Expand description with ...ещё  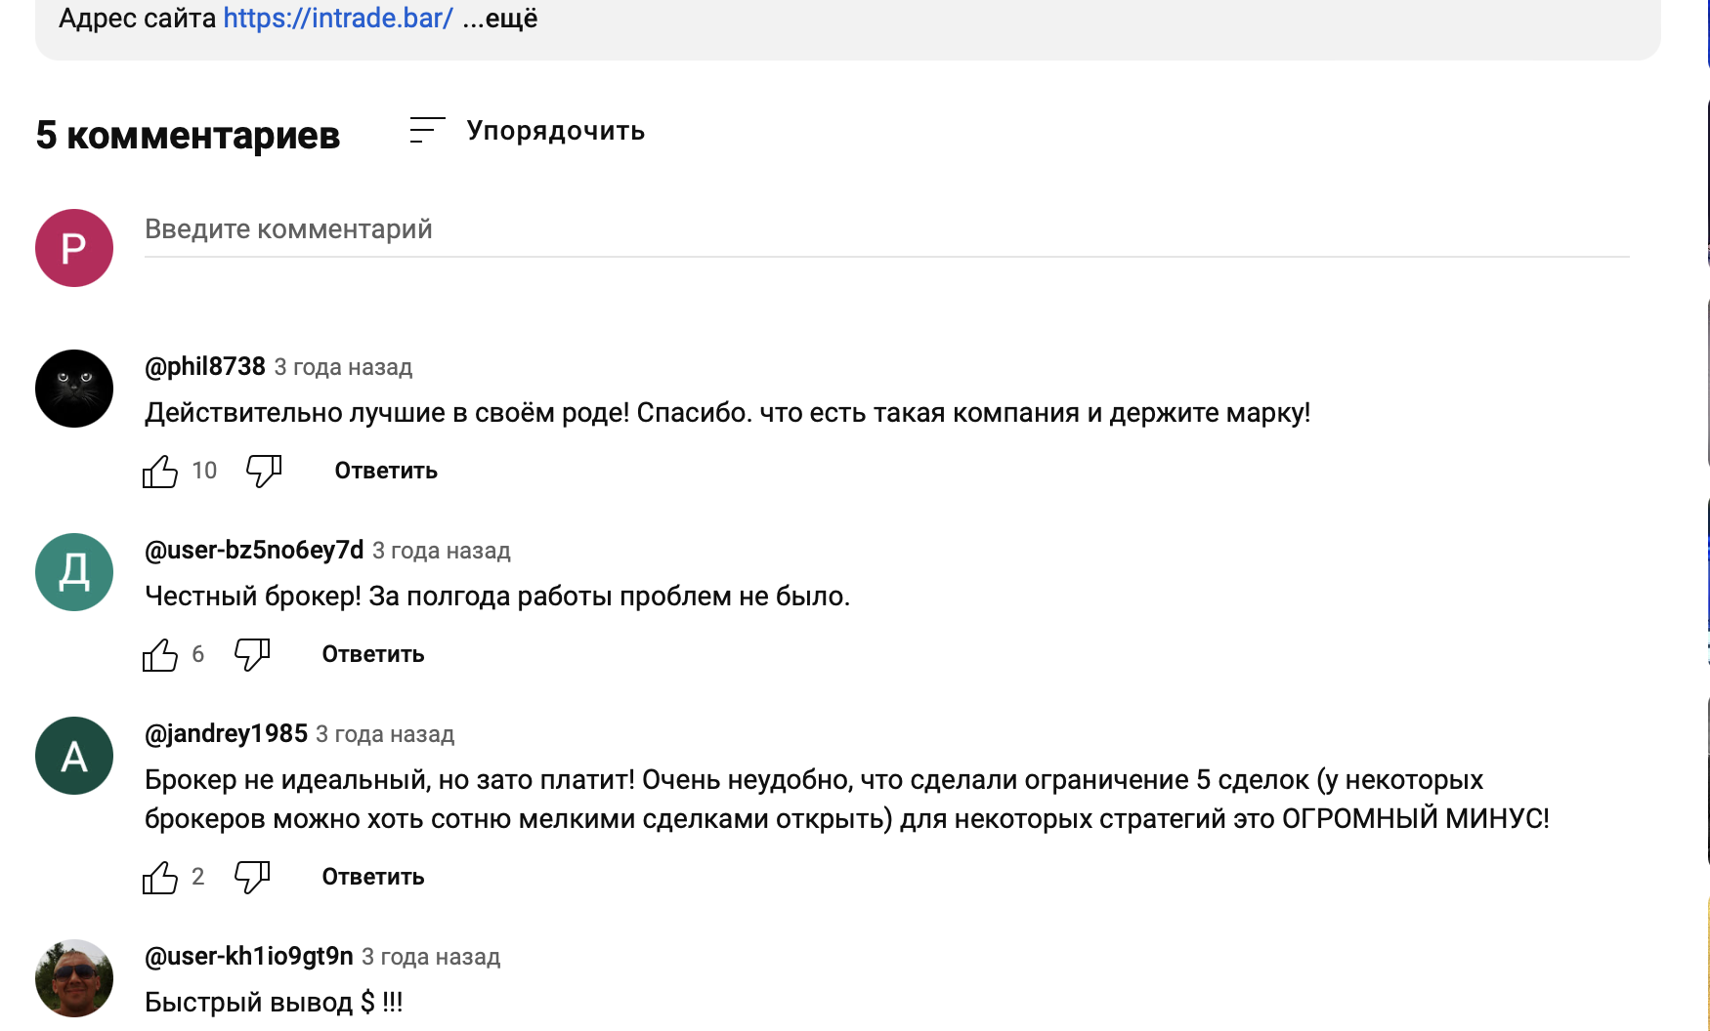[500, 19]
